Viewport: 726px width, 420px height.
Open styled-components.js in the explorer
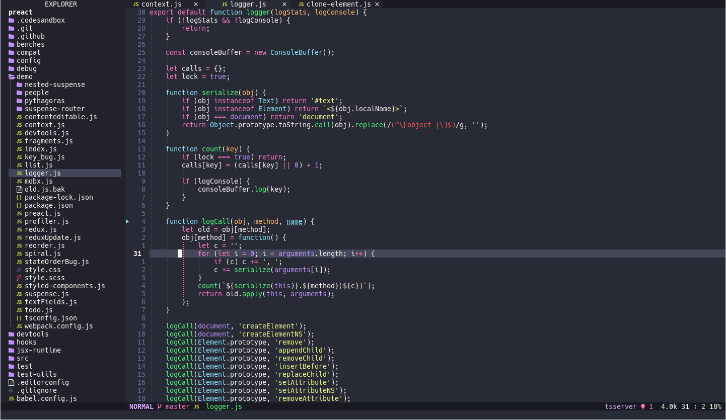pyautogui.click(x=65, y=286)
